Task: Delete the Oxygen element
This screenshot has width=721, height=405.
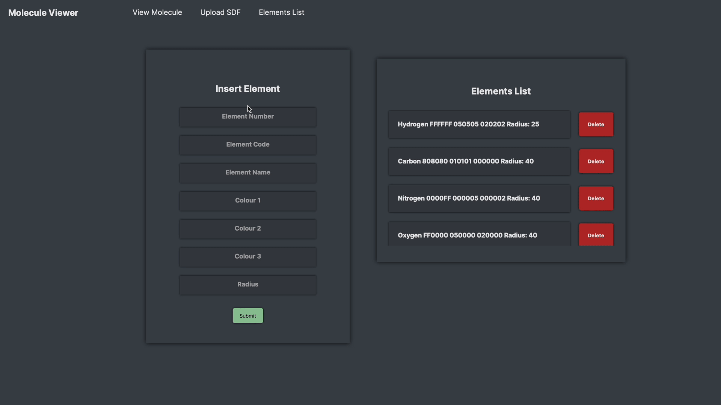Action: click(596, 235)
